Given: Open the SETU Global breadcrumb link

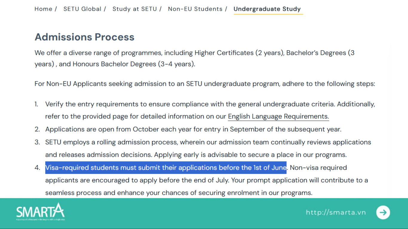Looking at the screenshot, I should (82, 9).
